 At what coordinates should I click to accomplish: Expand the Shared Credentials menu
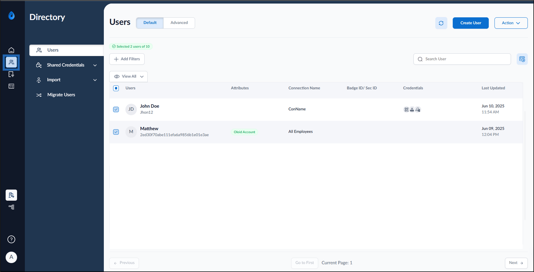coord(67,65)
